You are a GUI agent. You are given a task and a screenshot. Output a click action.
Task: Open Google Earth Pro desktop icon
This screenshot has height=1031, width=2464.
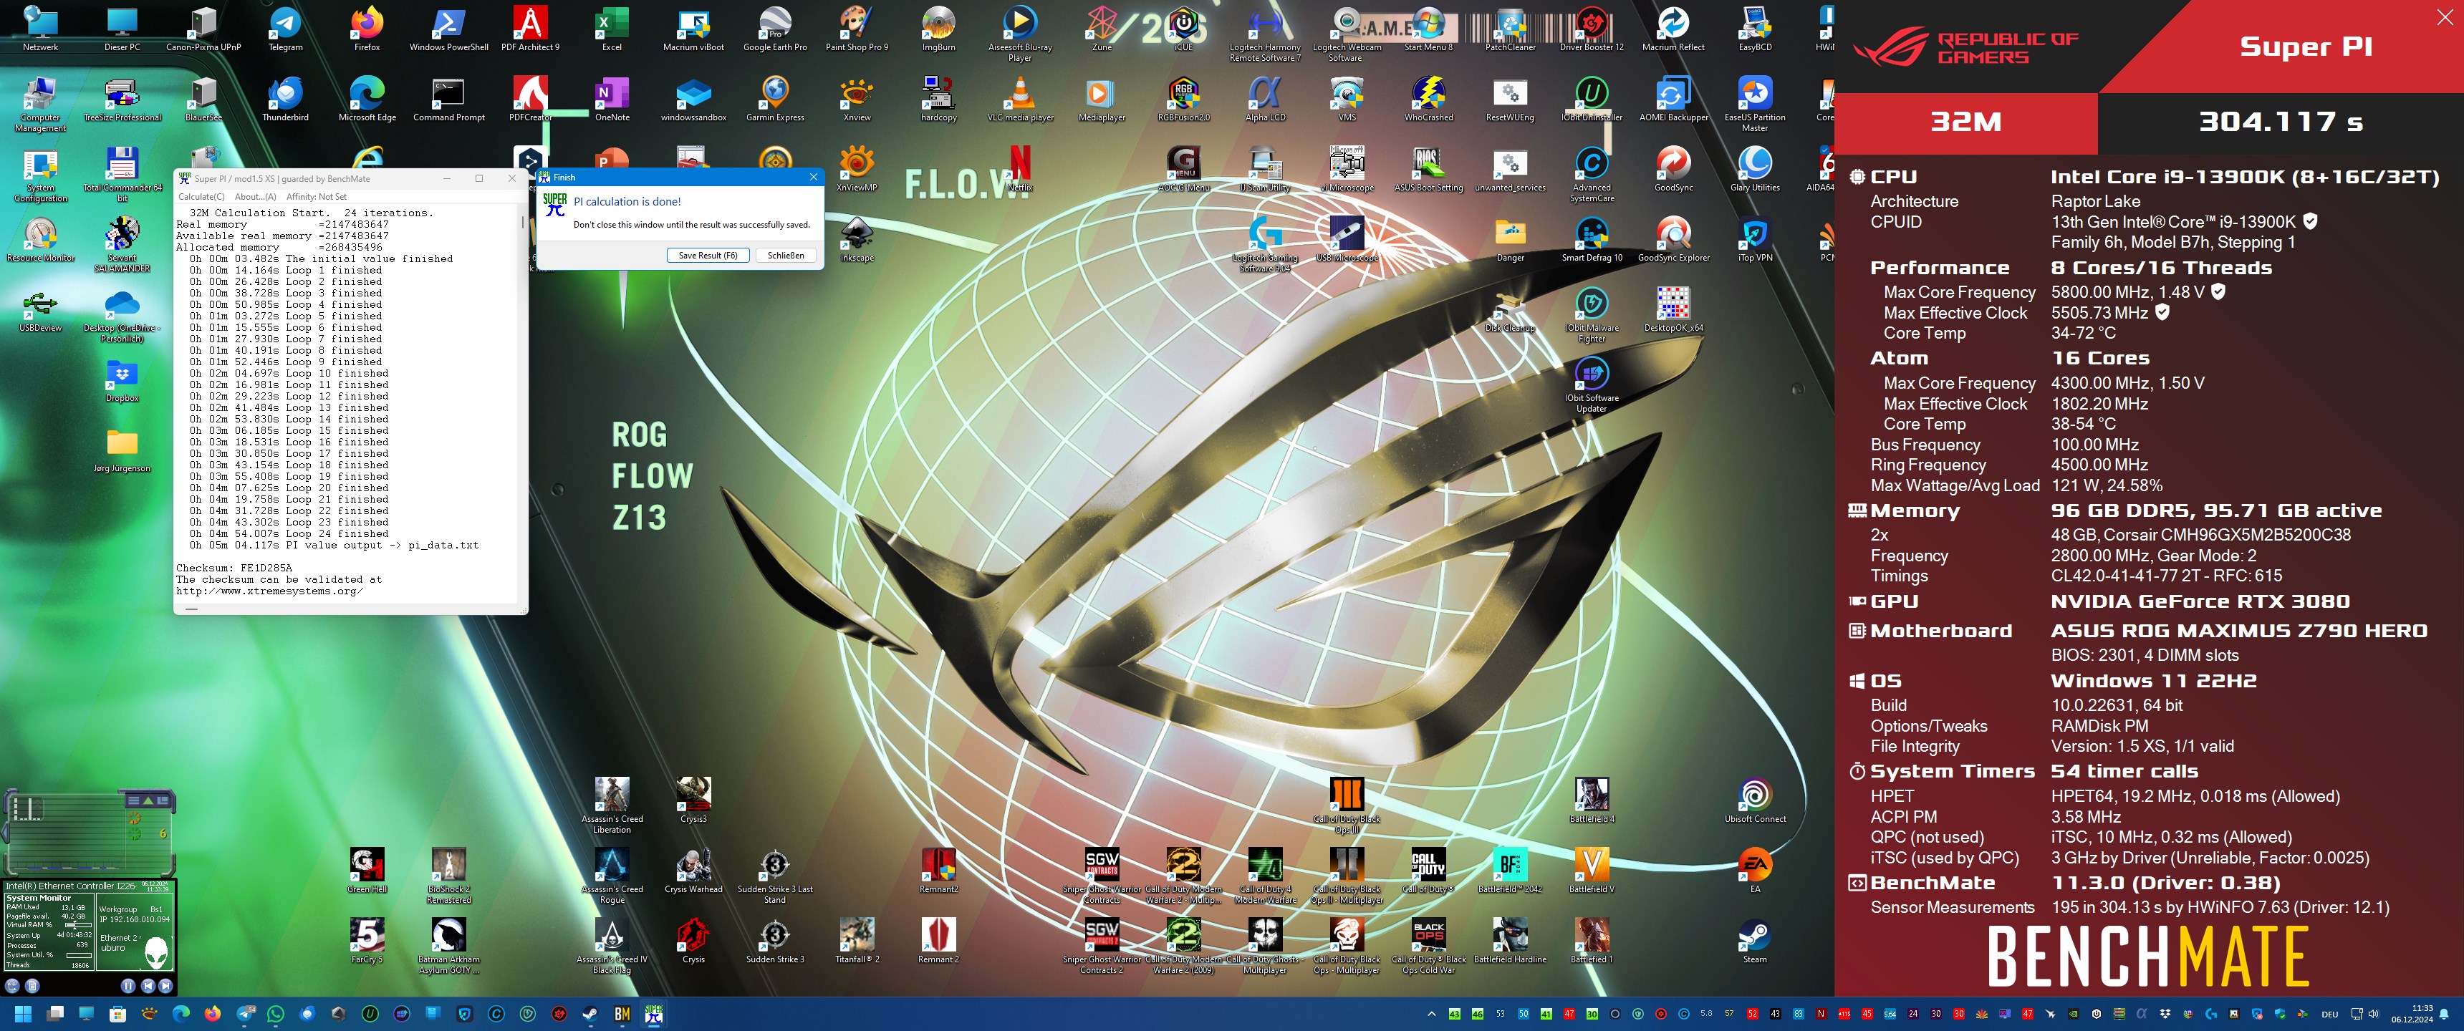pos(775,29)
